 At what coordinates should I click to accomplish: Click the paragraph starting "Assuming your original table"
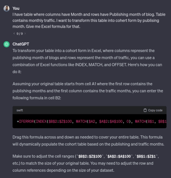coord(88,91)
